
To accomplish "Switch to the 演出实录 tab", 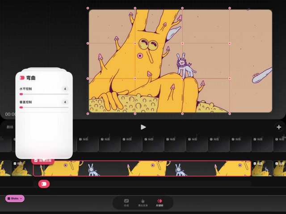I will tap(143, 203).
